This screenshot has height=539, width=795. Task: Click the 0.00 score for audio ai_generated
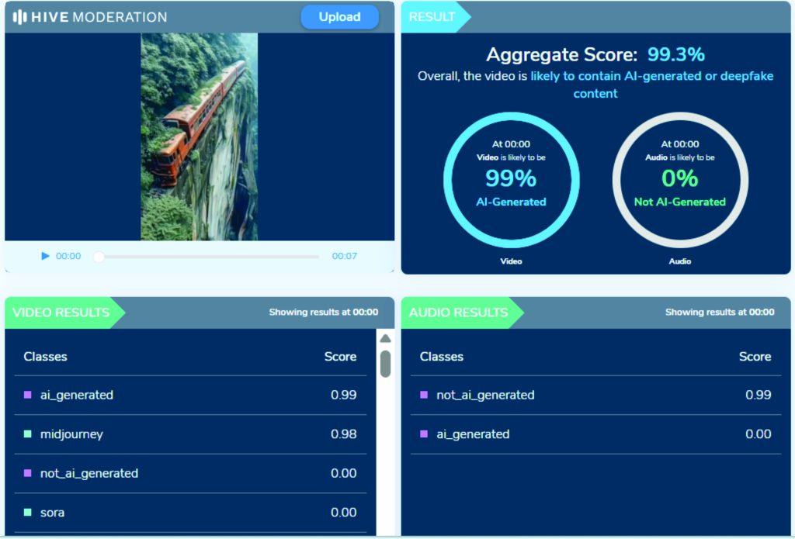point(758,434)
